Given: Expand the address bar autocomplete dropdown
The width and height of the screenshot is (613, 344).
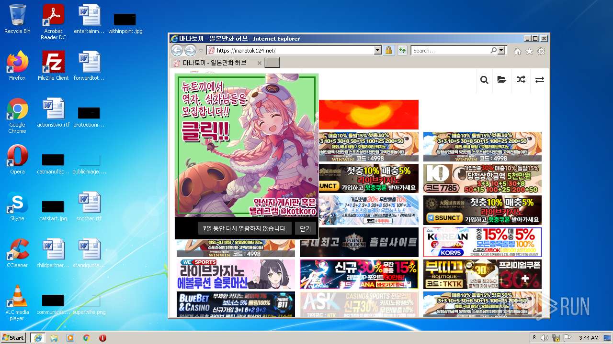Looking at the screenshot, I should [377, 50].
